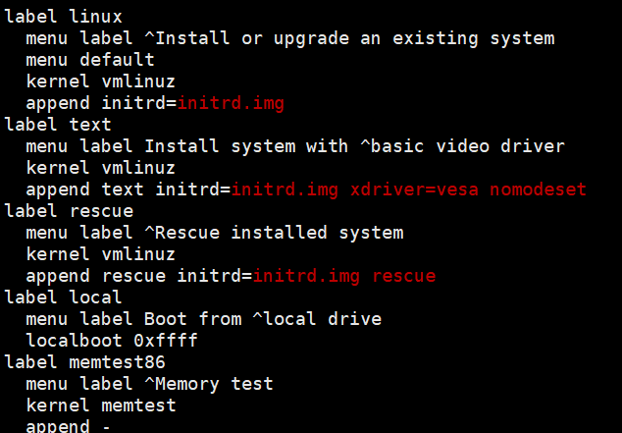The height and width of the screenshot is (433, 622).
Task: Click the 'localboot 0xffff' line
Action: [112, 341]
